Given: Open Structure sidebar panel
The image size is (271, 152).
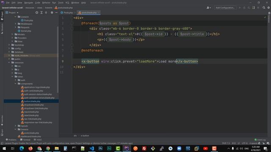Looking at the screenshot, I should (2, 29).
